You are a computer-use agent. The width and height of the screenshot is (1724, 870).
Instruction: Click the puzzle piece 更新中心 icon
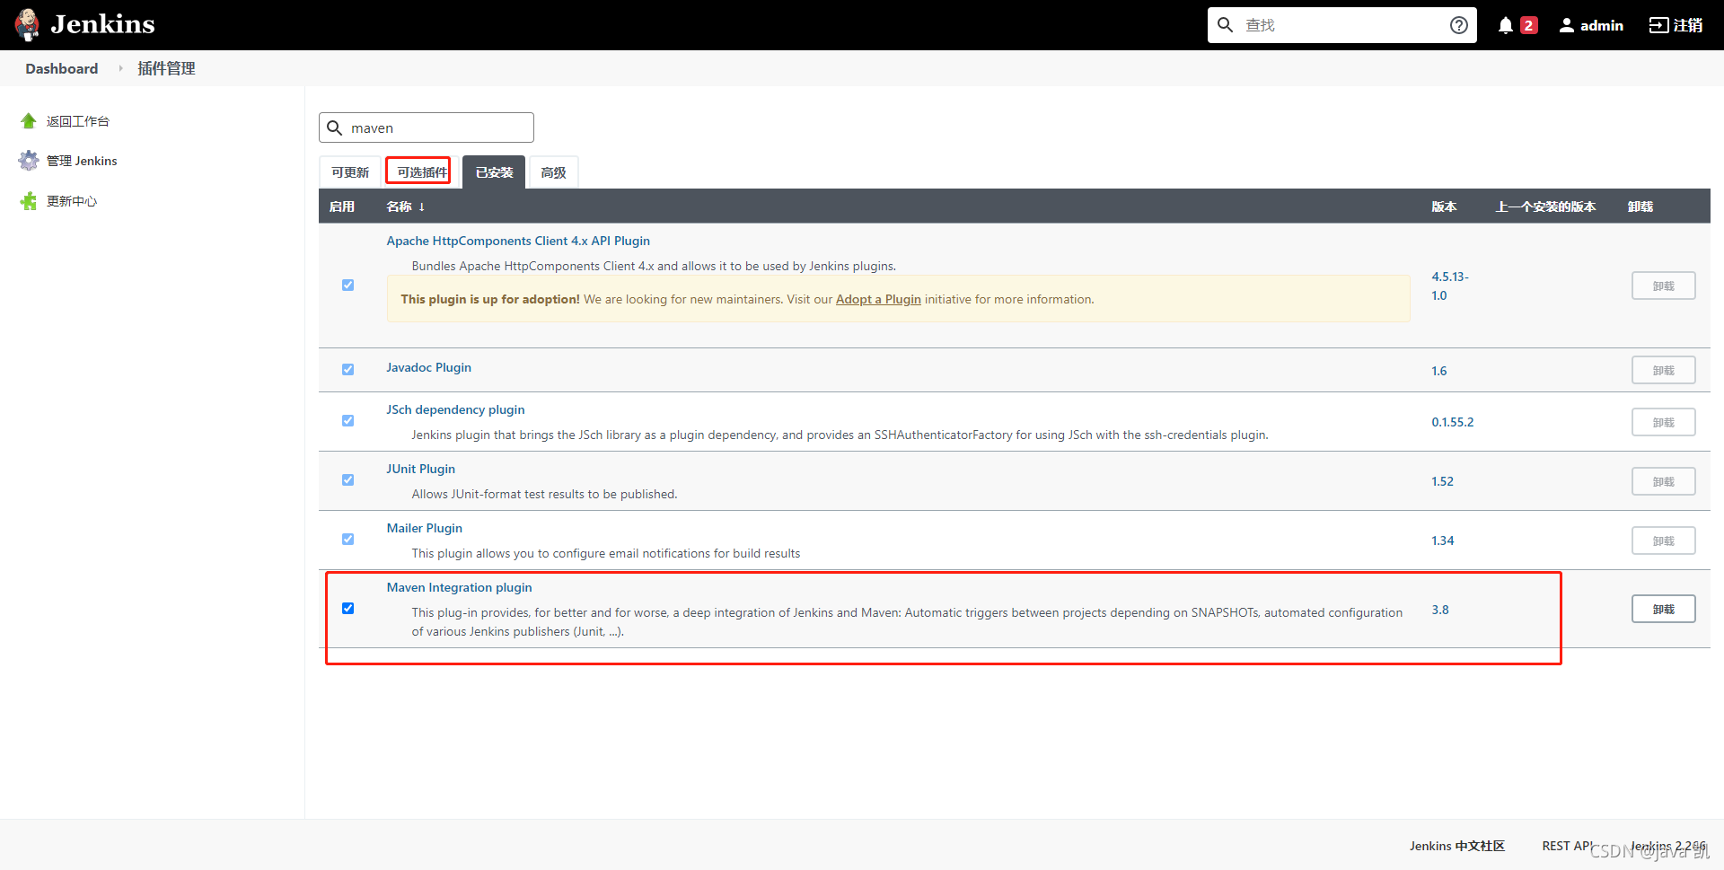[29, 200]
